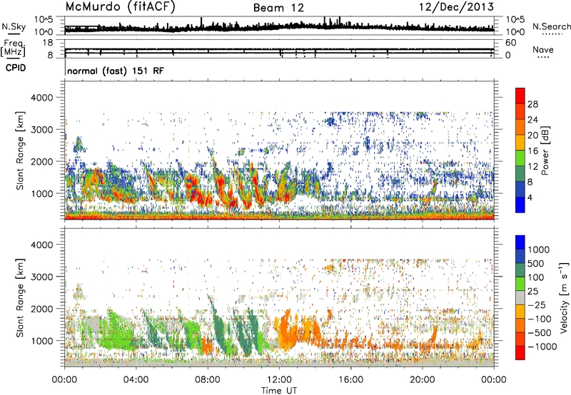Click the '04:00' time tick label
Viewport: 571px width, 395px height.
136,380
